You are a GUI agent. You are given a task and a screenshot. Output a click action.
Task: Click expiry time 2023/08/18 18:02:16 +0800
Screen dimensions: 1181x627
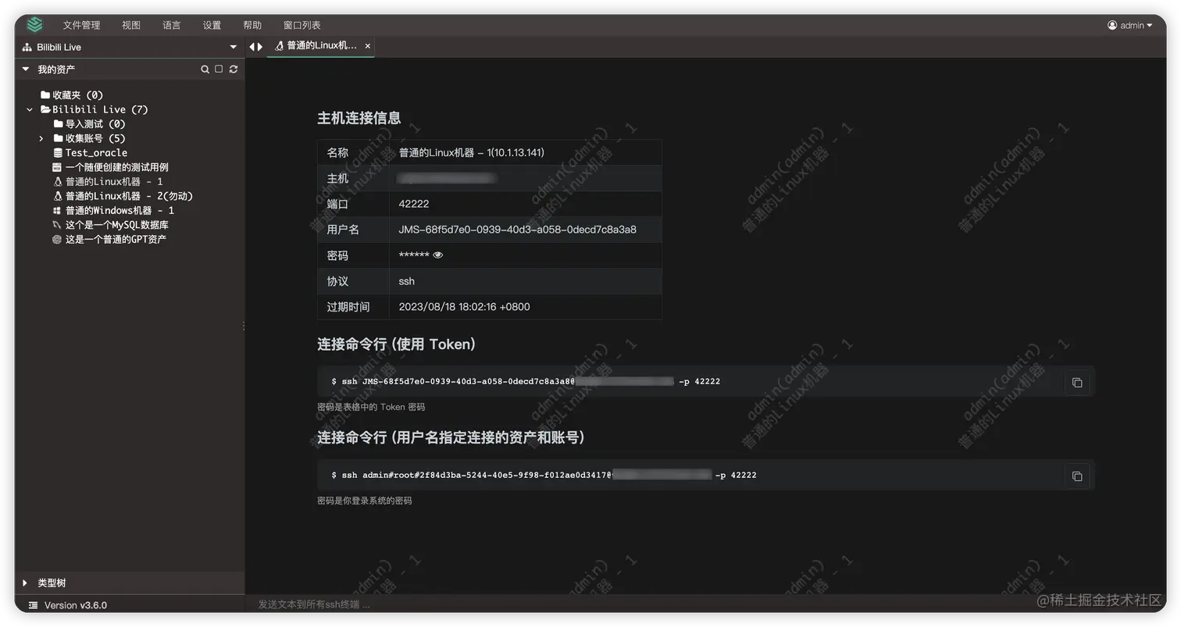pos(464,307)
